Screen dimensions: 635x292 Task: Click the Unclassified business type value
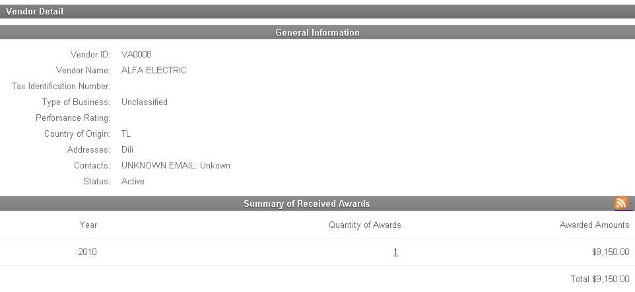tap(145, 102)
